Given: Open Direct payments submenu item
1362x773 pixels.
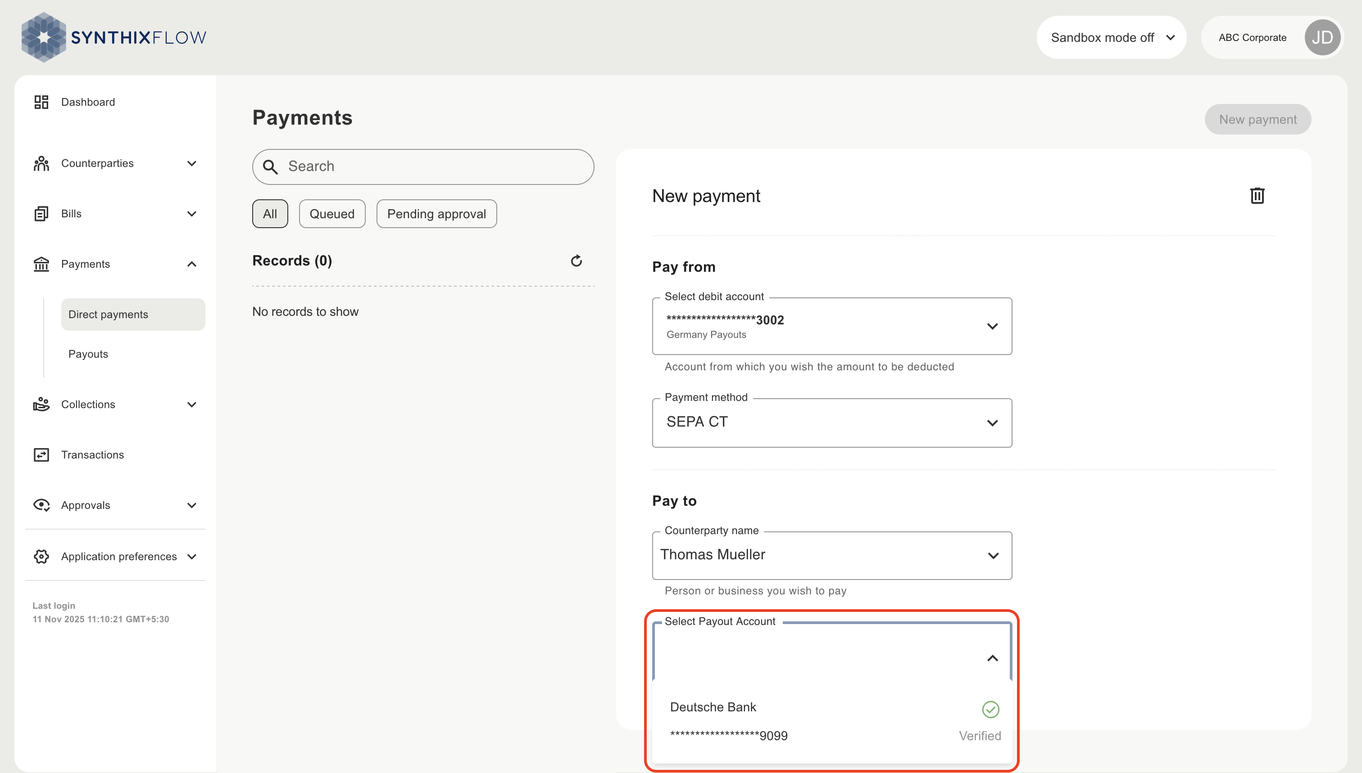Looking at the screenshot, I should 133,315.
